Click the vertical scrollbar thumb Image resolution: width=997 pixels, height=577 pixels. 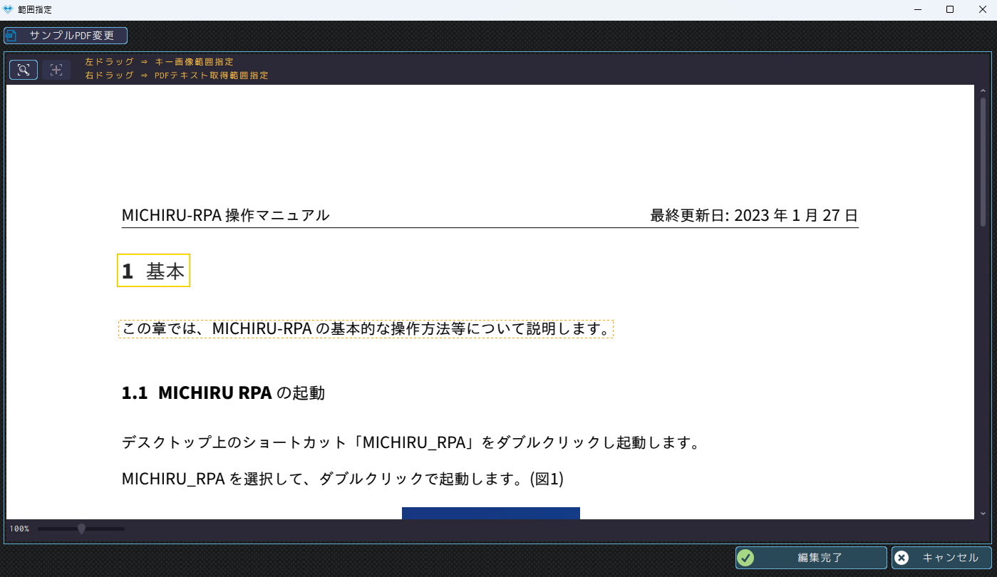(983, 162)
